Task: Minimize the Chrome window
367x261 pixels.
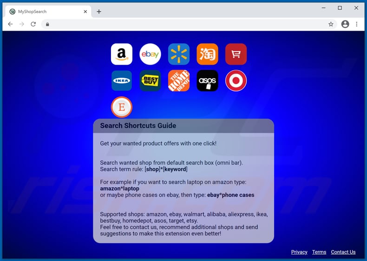Action: point(323,8)
